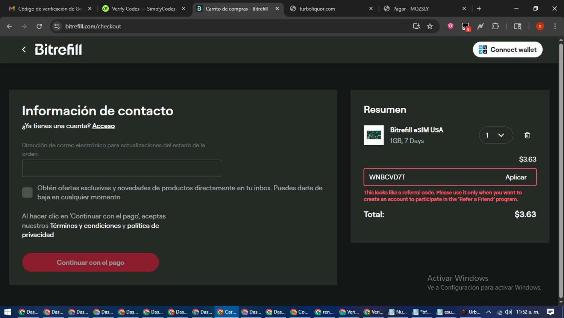
Task: Open the Chrome three-dot menu
Action: 555,26
